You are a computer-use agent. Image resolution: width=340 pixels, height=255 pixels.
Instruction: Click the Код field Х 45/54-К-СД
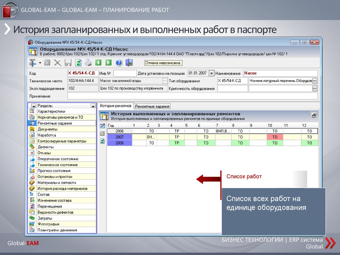coord(83,73)
